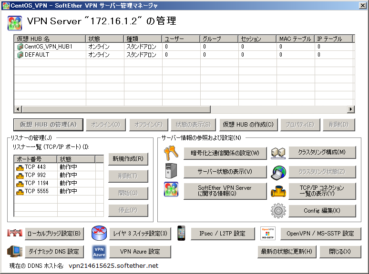Open 暗号化と通信関係の設定(W)
Viewport: 369px width, 274px height.
pyautogui.click(x=225, y=153)
